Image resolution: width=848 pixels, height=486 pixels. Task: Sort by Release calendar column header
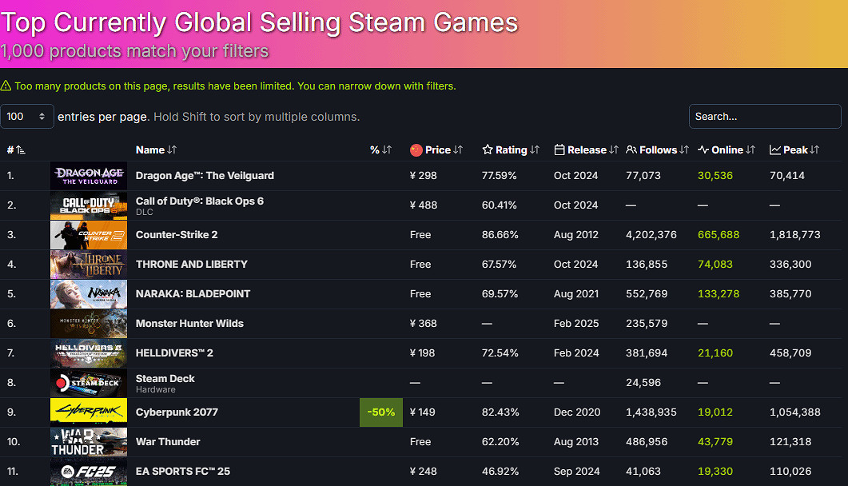click(587, 149)
